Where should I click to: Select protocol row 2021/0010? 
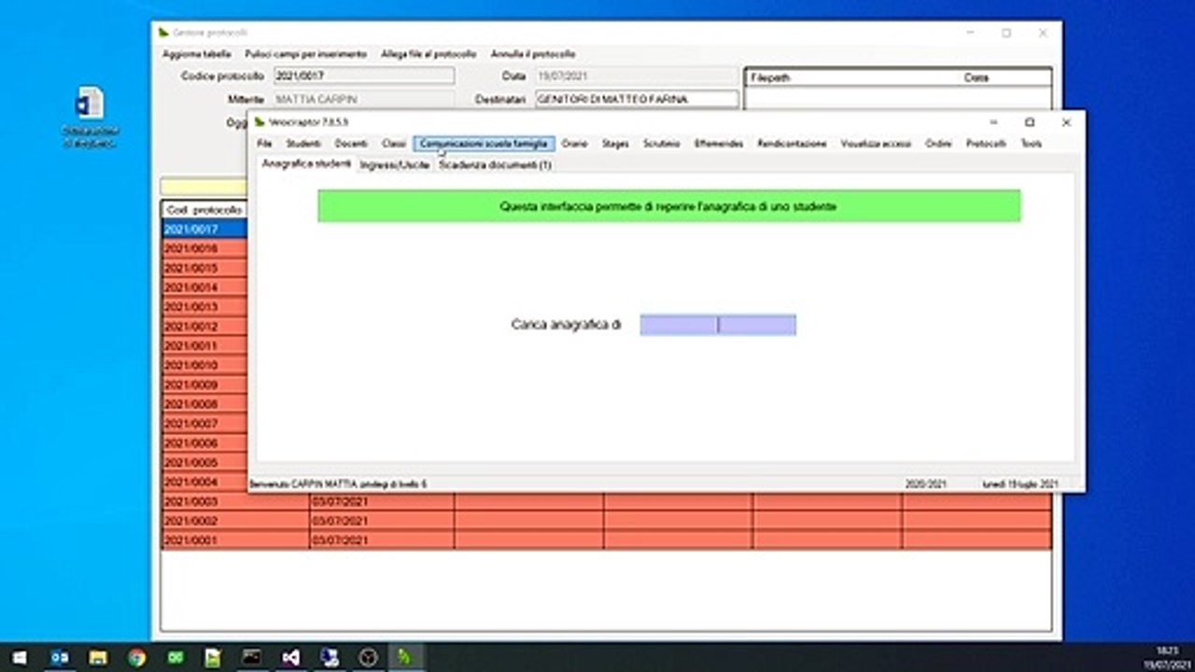(x=204, y=365)
